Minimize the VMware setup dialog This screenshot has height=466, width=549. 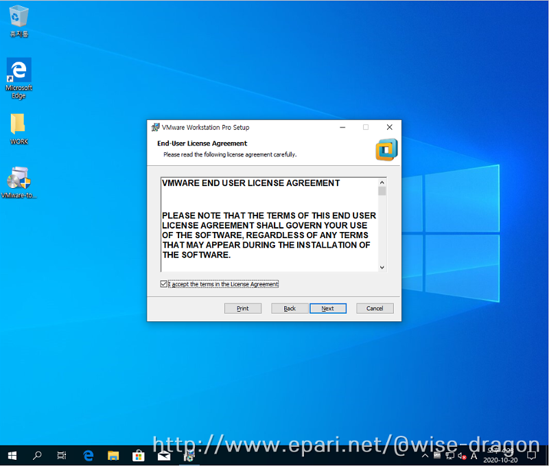[x=342, y=127]
